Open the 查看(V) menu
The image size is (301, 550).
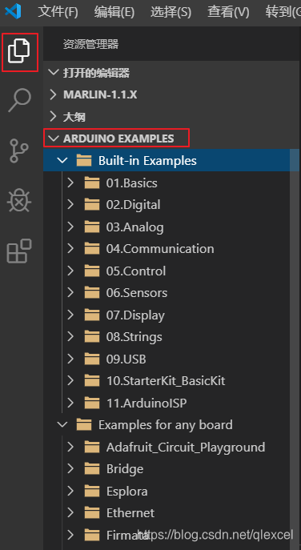228,13
